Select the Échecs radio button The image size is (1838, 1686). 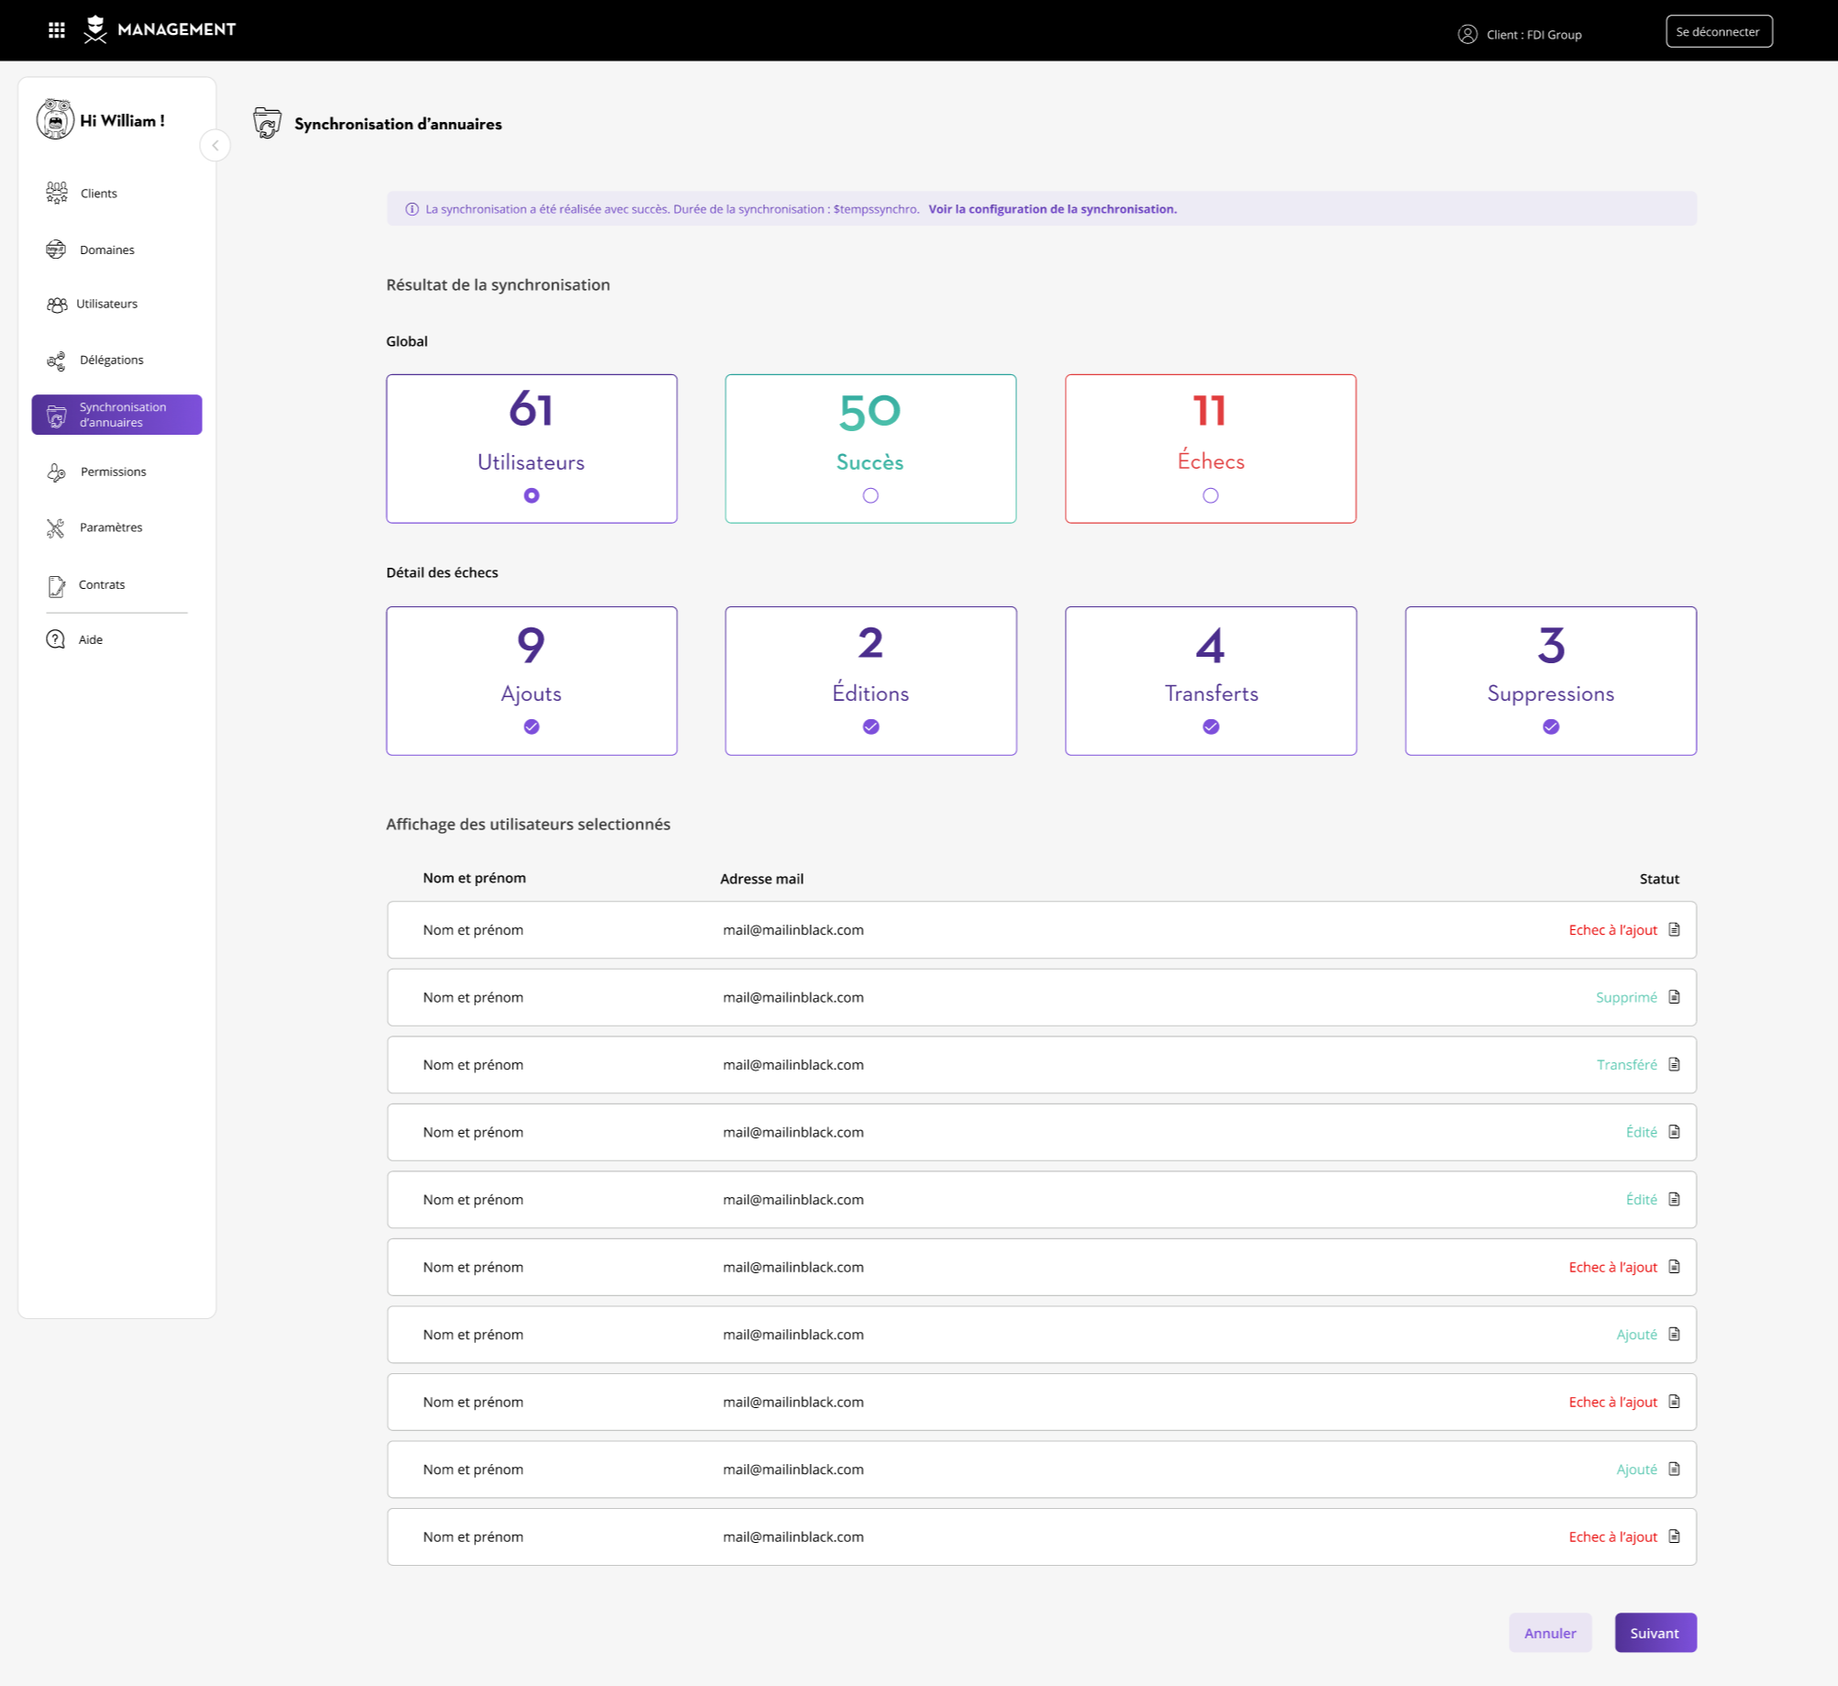coord(1210,495)
